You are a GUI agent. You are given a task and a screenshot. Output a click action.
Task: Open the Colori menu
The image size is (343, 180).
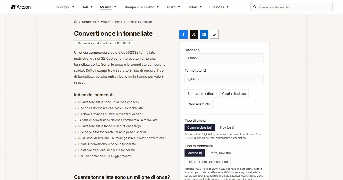point(192,7)
